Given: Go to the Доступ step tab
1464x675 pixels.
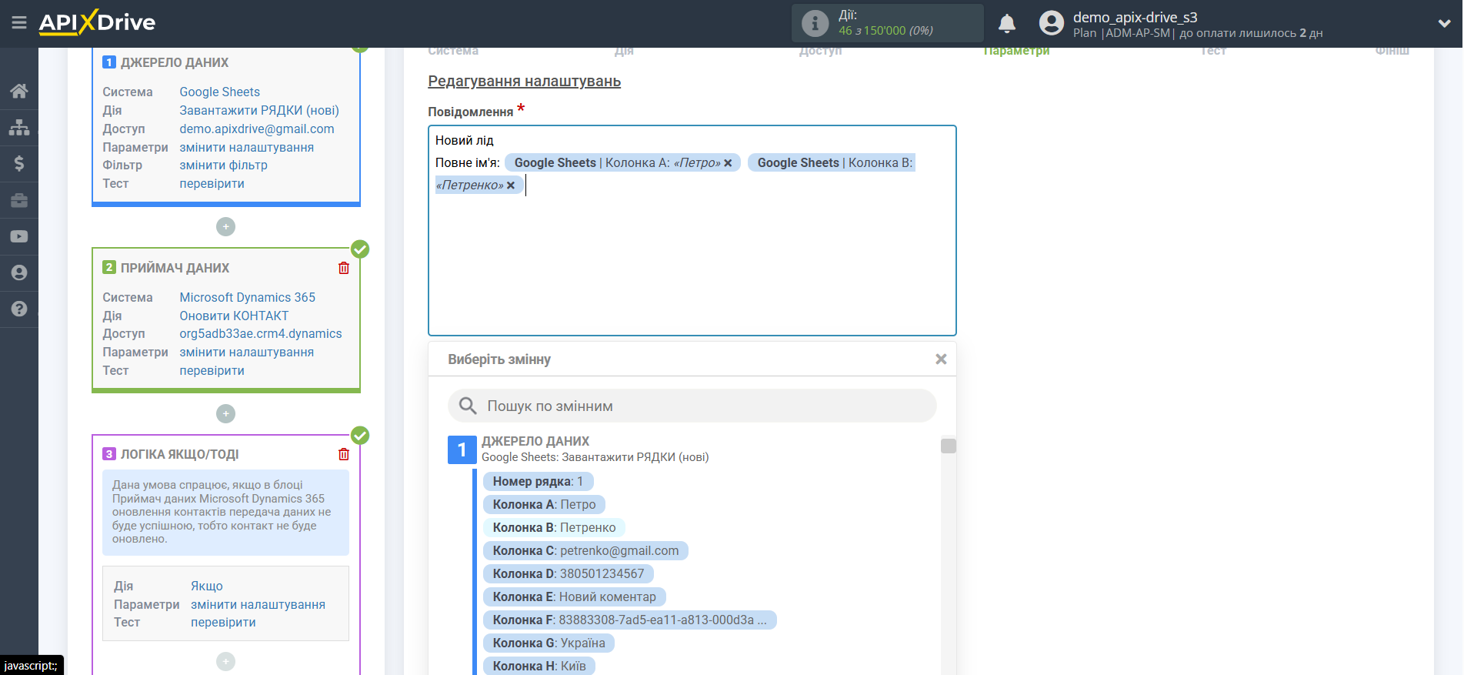Looking at the screenshot, I should [x=820, y=52].
